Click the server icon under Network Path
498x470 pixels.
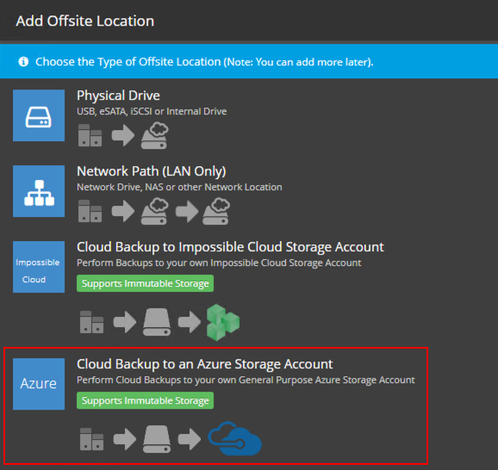pyautogui.click(x=90, y=211)
